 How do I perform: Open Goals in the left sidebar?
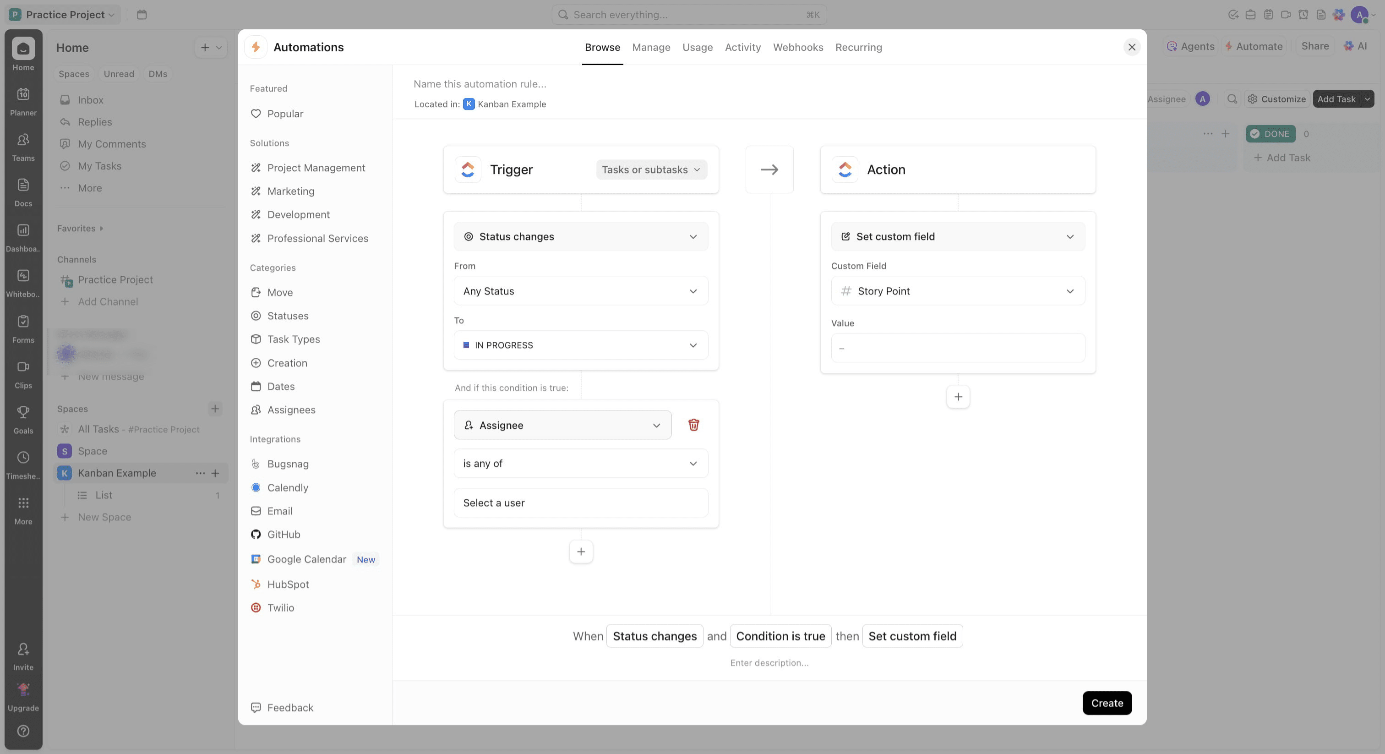click(x=23, y=420)
